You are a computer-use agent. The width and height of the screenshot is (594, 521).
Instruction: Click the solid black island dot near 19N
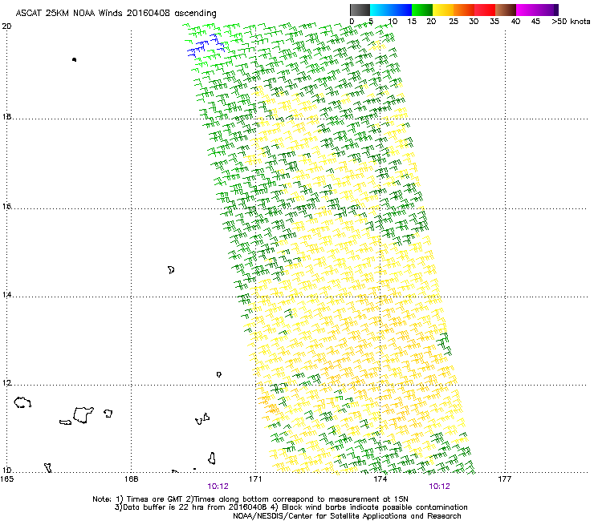[x=74, y=59]
